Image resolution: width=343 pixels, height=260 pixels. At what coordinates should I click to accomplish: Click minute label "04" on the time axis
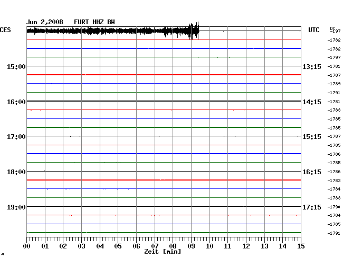click(x=100, y=246)
